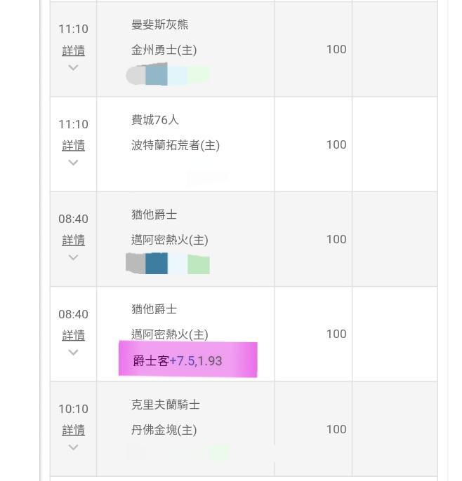462x481 pixels.
Task: Click the gray oval block under 金州勇士(主)
Action: [x=135, y=75]
